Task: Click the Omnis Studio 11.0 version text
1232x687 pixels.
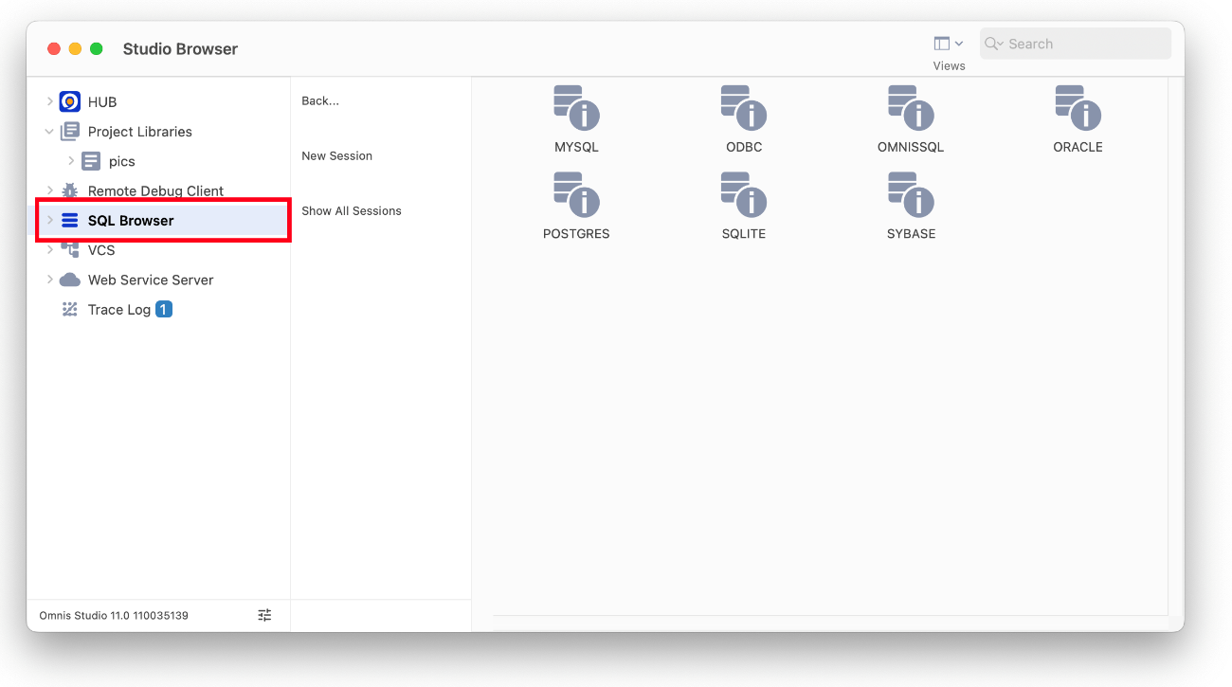Action: [x=114, y=615]
